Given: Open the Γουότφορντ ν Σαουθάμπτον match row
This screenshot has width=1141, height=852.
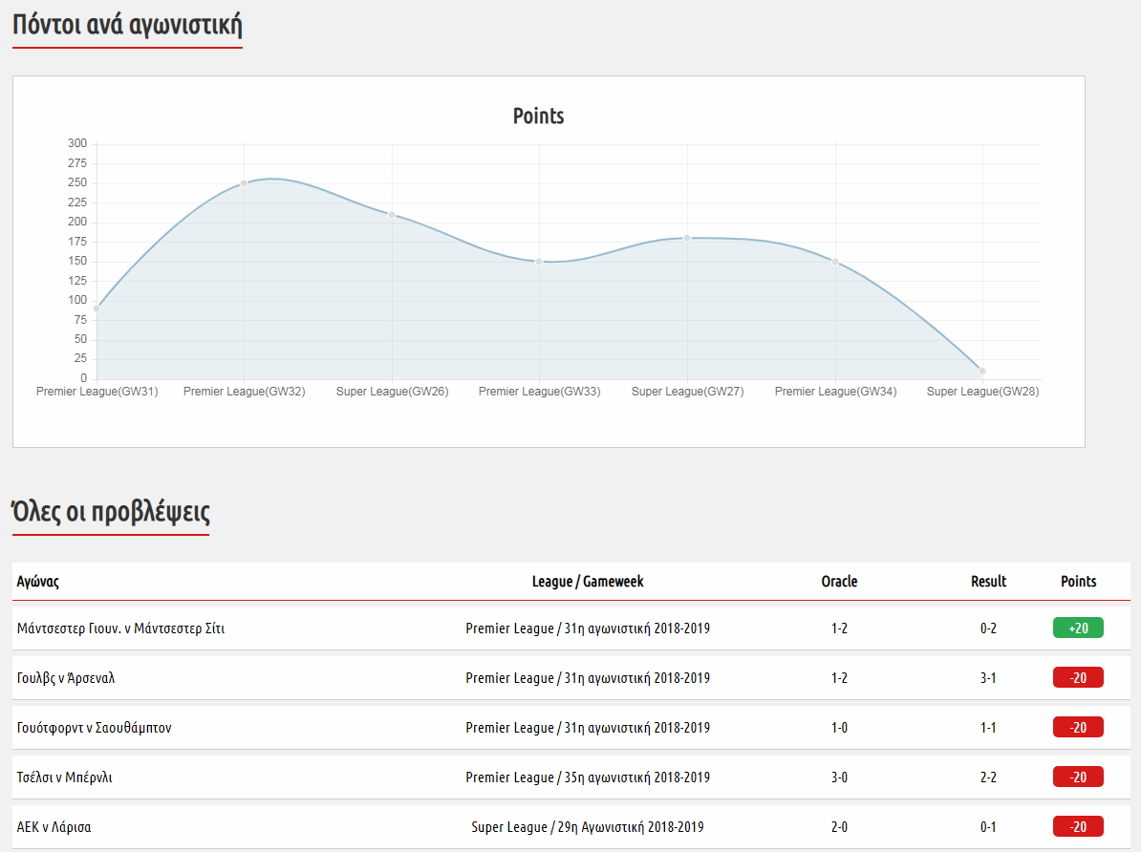Looking at the screenshot, I should [x=95, y=728].
